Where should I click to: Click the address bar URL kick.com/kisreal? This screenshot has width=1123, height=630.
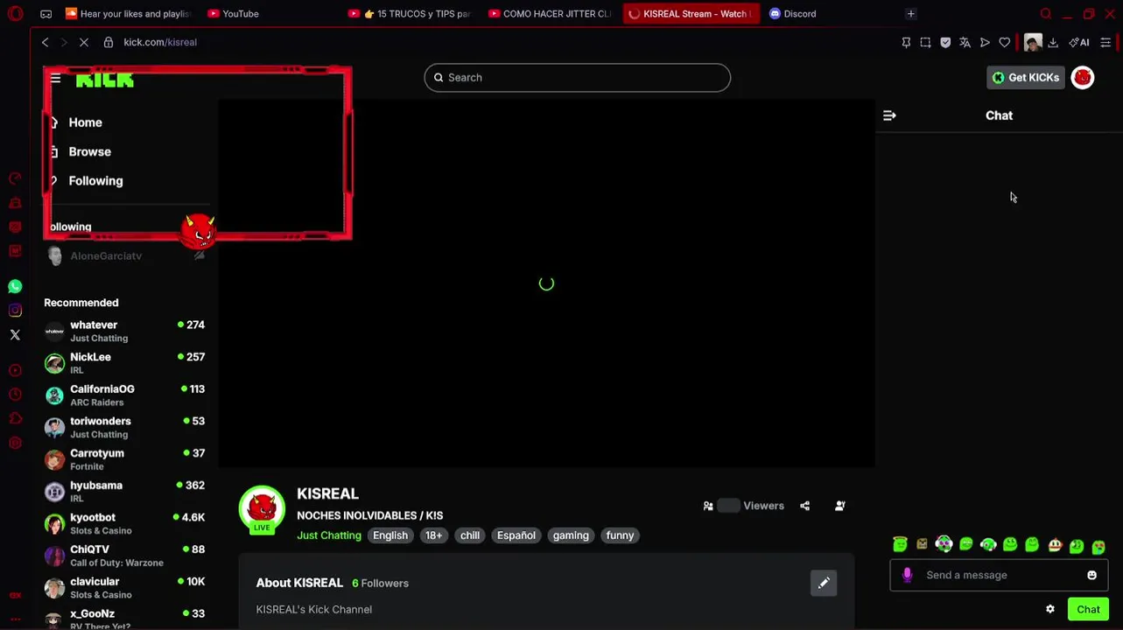coord(160,42)
